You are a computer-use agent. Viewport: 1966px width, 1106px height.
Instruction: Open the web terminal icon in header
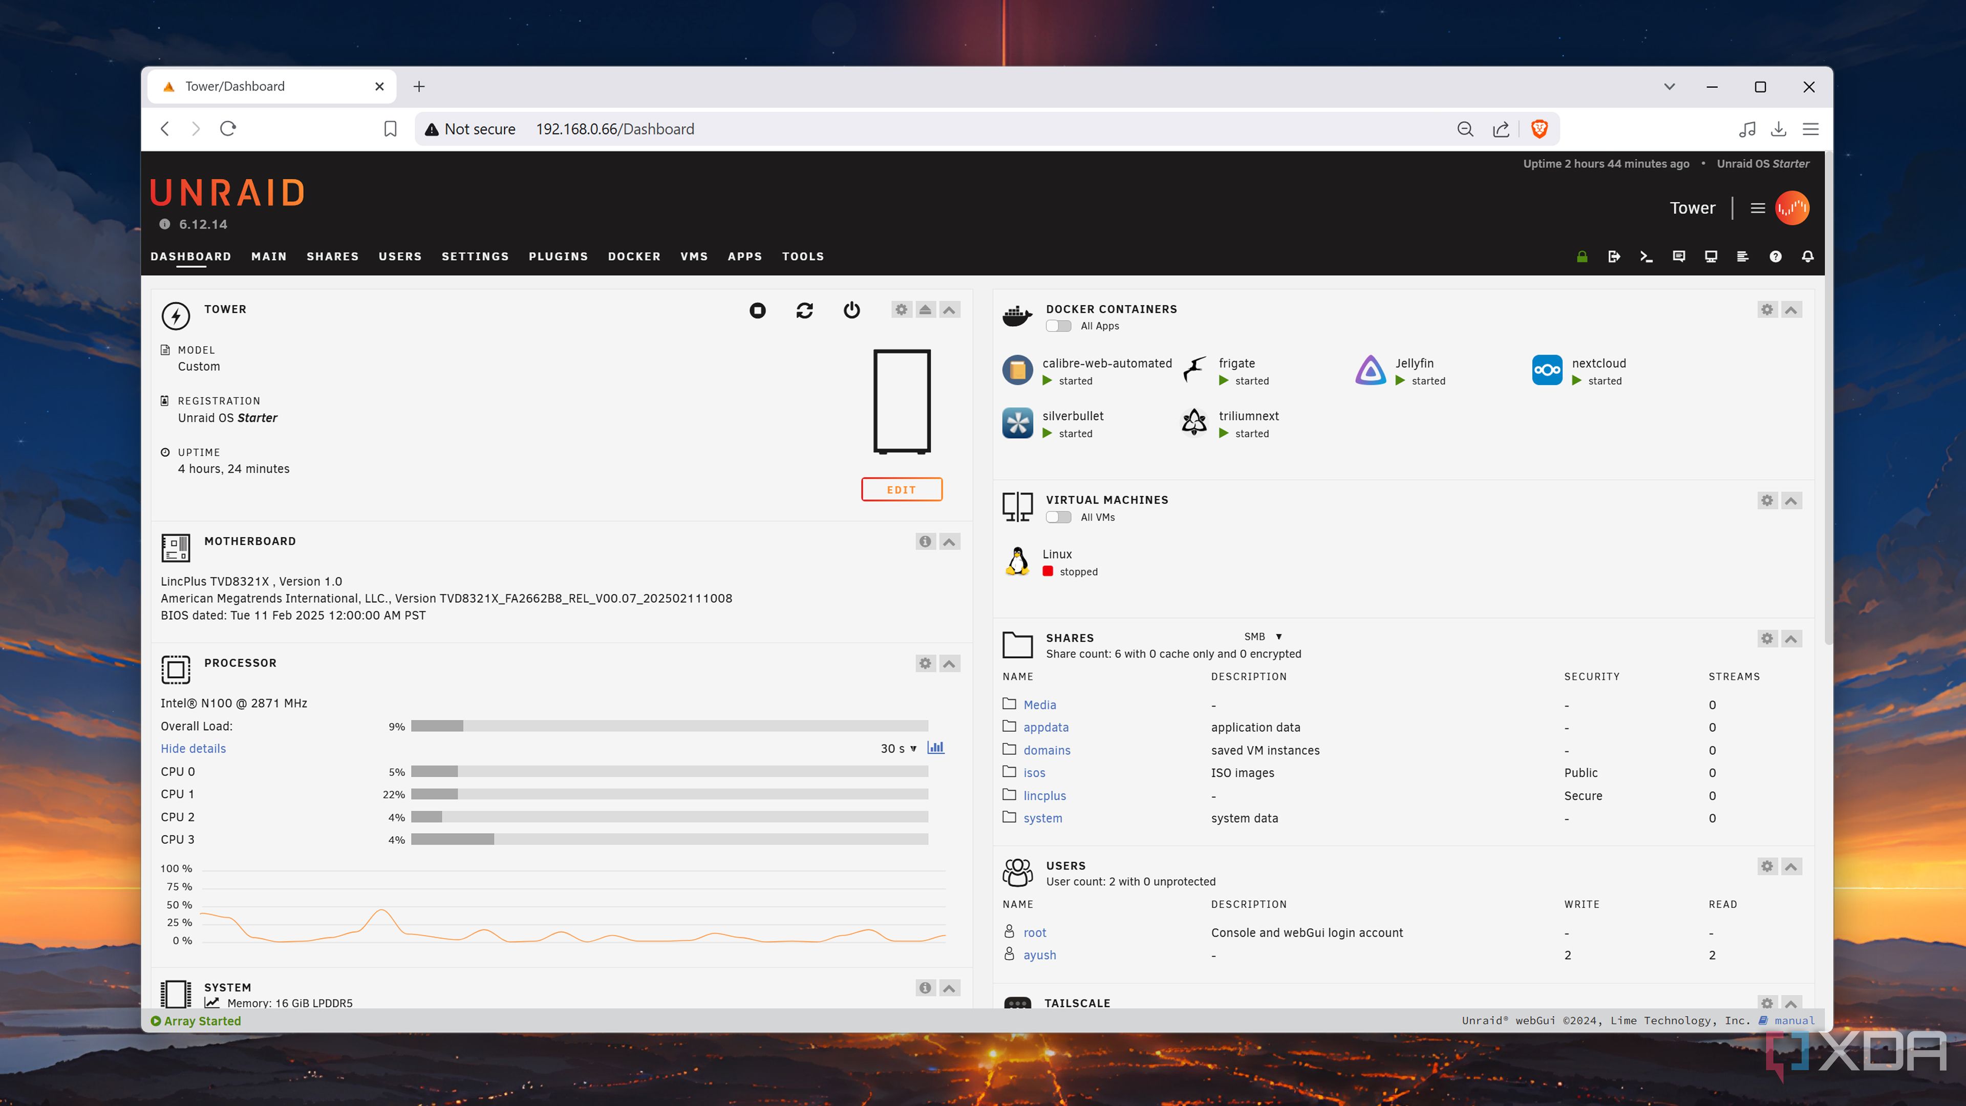pos(1646,257)
